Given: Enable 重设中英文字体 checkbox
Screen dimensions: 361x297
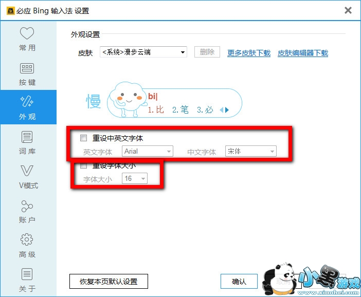Looking at the screenshot, I should 83,138.
